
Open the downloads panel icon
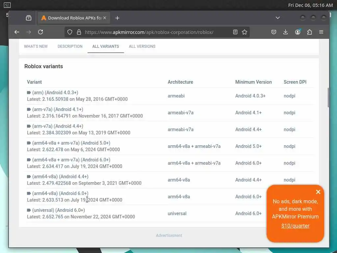pyautogui.click(x=285, y=32)
